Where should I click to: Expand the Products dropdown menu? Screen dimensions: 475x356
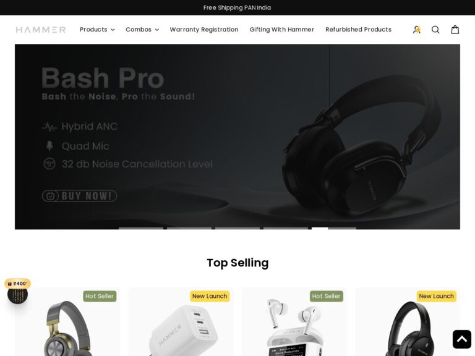pyautogui.click(x=97, y=30)
